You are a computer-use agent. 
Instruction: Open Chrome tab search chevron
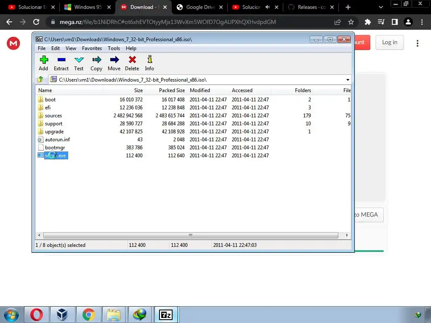pos(380,7)
